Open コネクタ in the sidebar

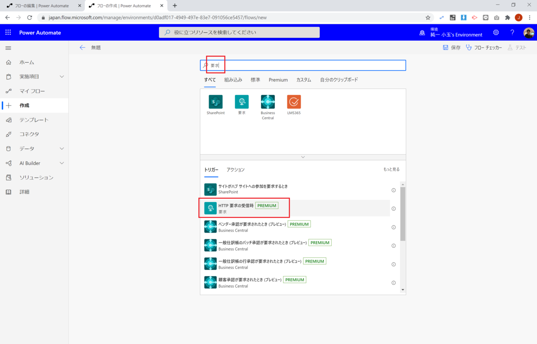coord(34,134)
